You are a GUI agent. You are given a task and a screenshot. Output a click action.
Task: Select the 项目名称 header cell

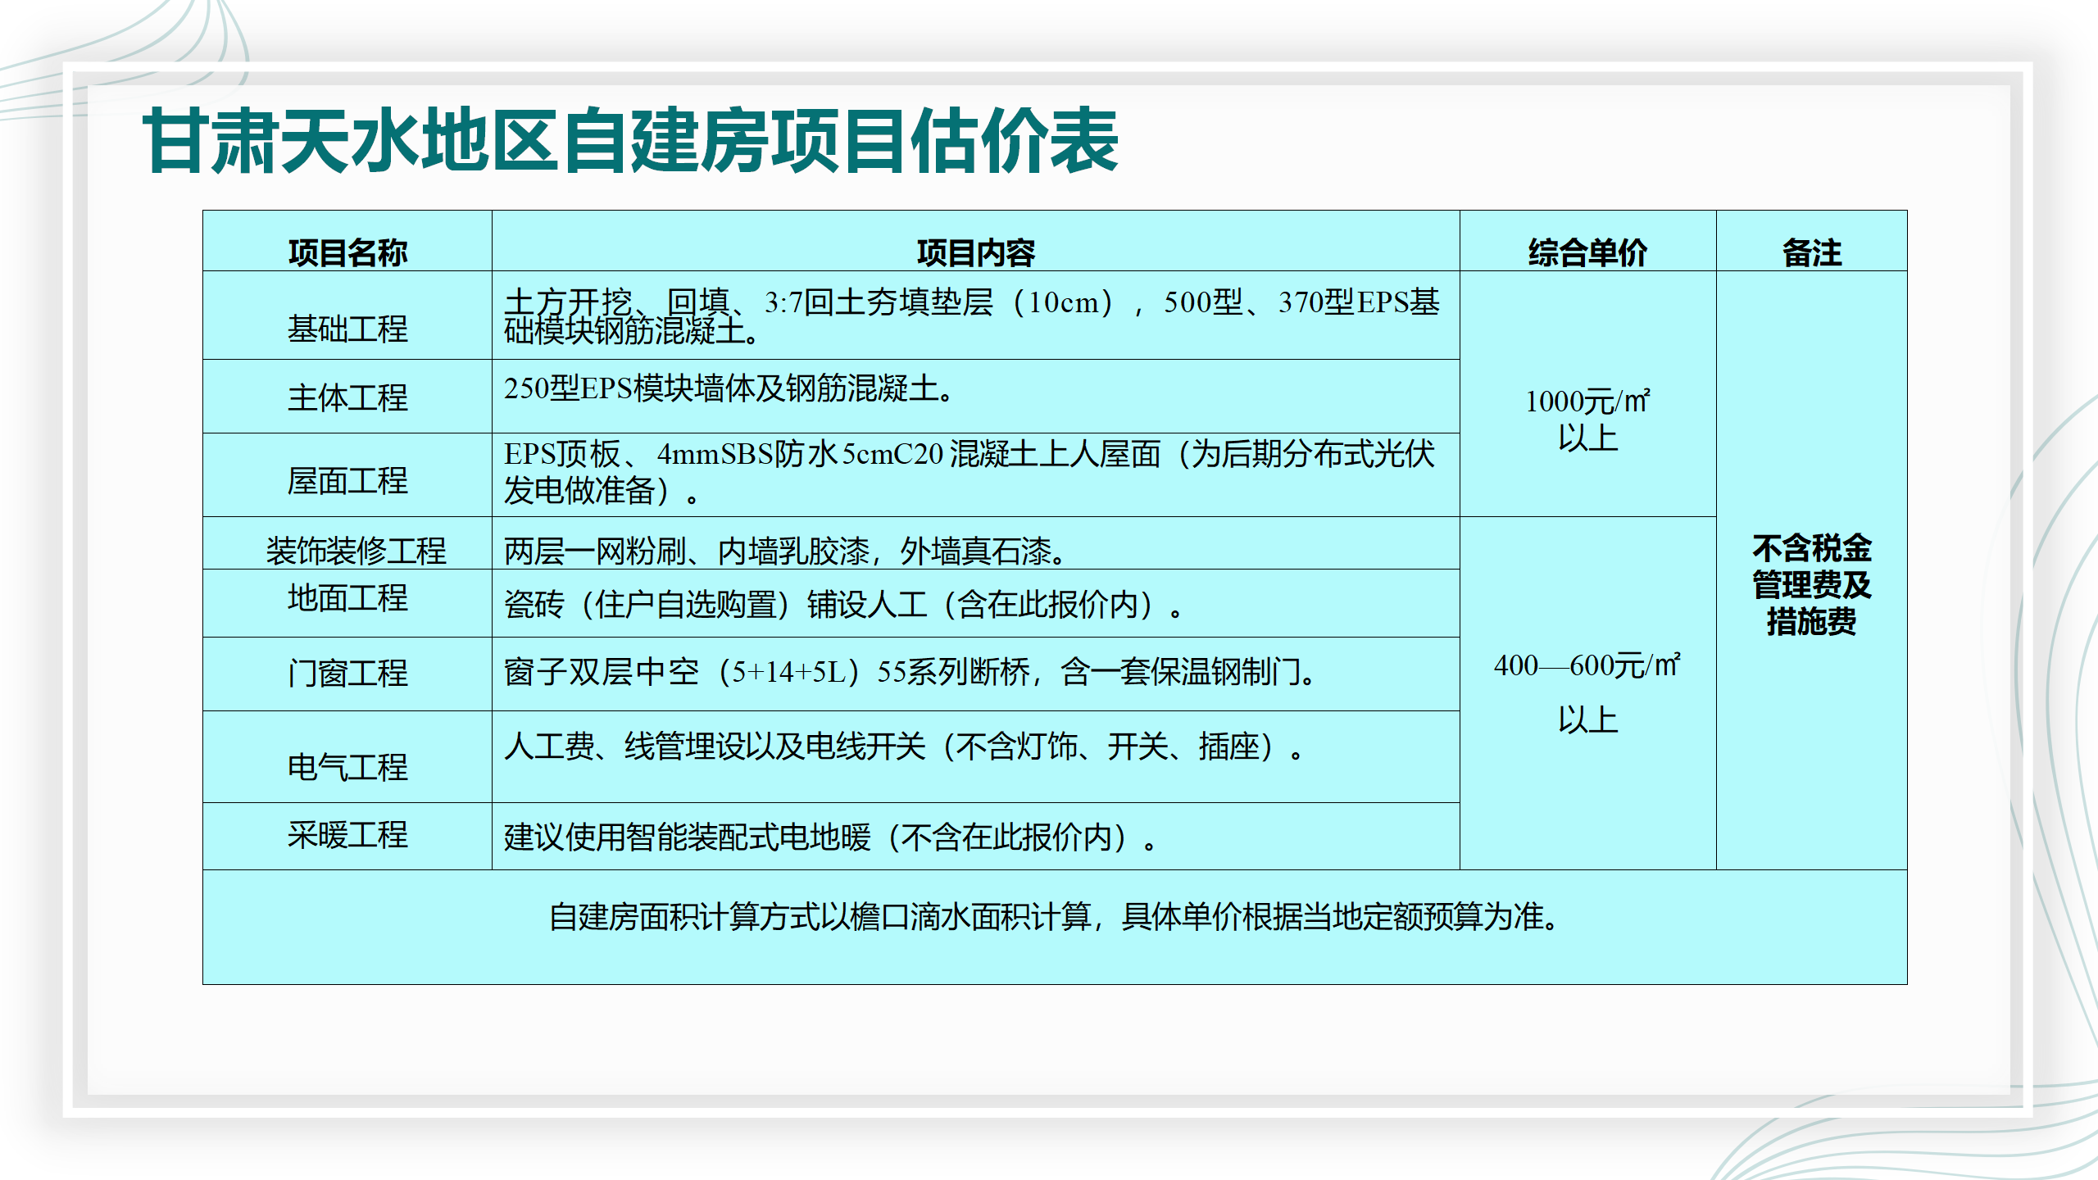point(347,252)
